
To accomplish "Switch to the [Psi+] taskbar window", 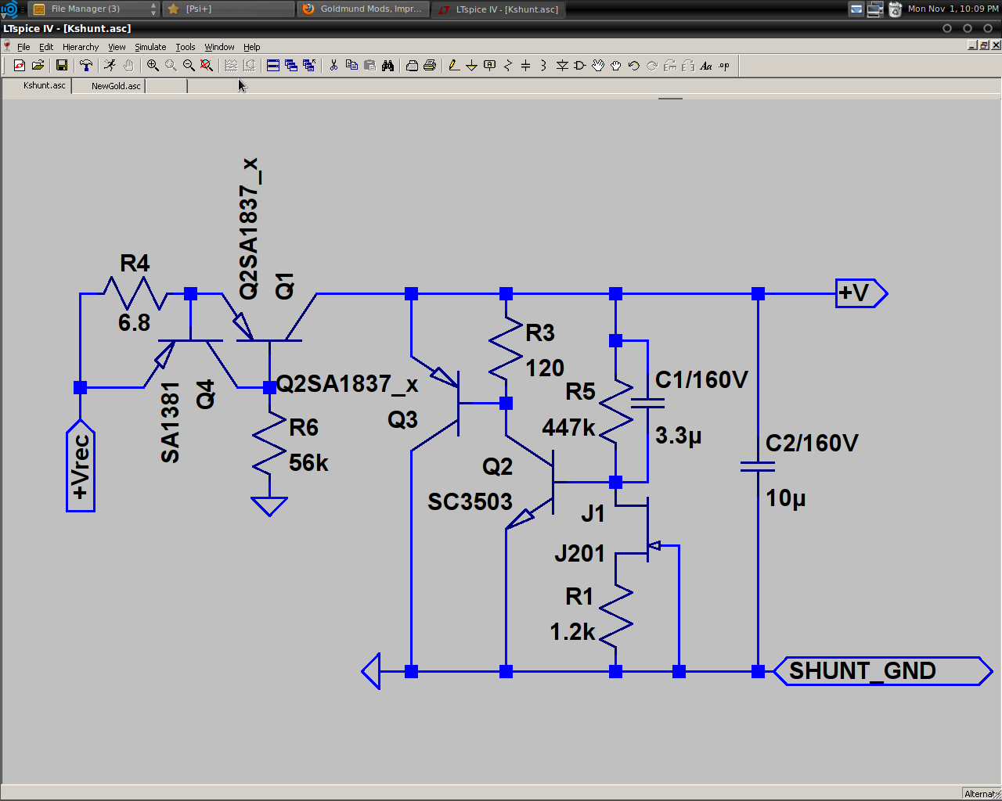I will [x=228, y=9].
